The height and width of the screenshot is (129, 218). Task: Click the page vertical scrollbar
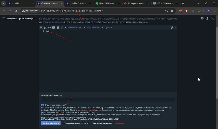click(217, 63)
